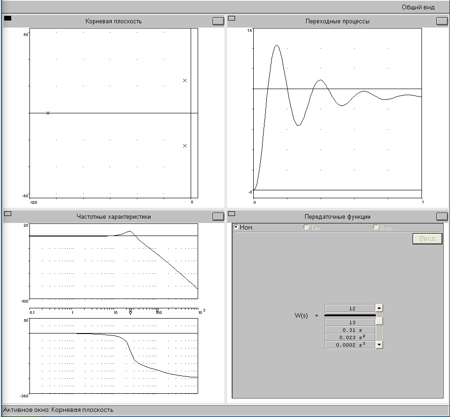This screenshot has width=450, height=417.
Task: Maximize the Передаточные функции panel button
Action: pos(442,217)
